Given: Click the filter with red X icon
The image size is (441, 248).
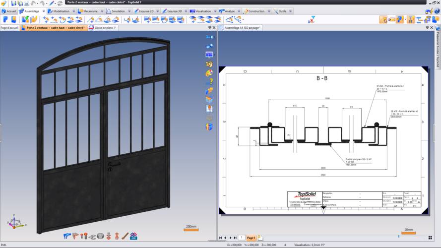Looking at the screenshot, I should pyautogui.click(x=311, y=19).
